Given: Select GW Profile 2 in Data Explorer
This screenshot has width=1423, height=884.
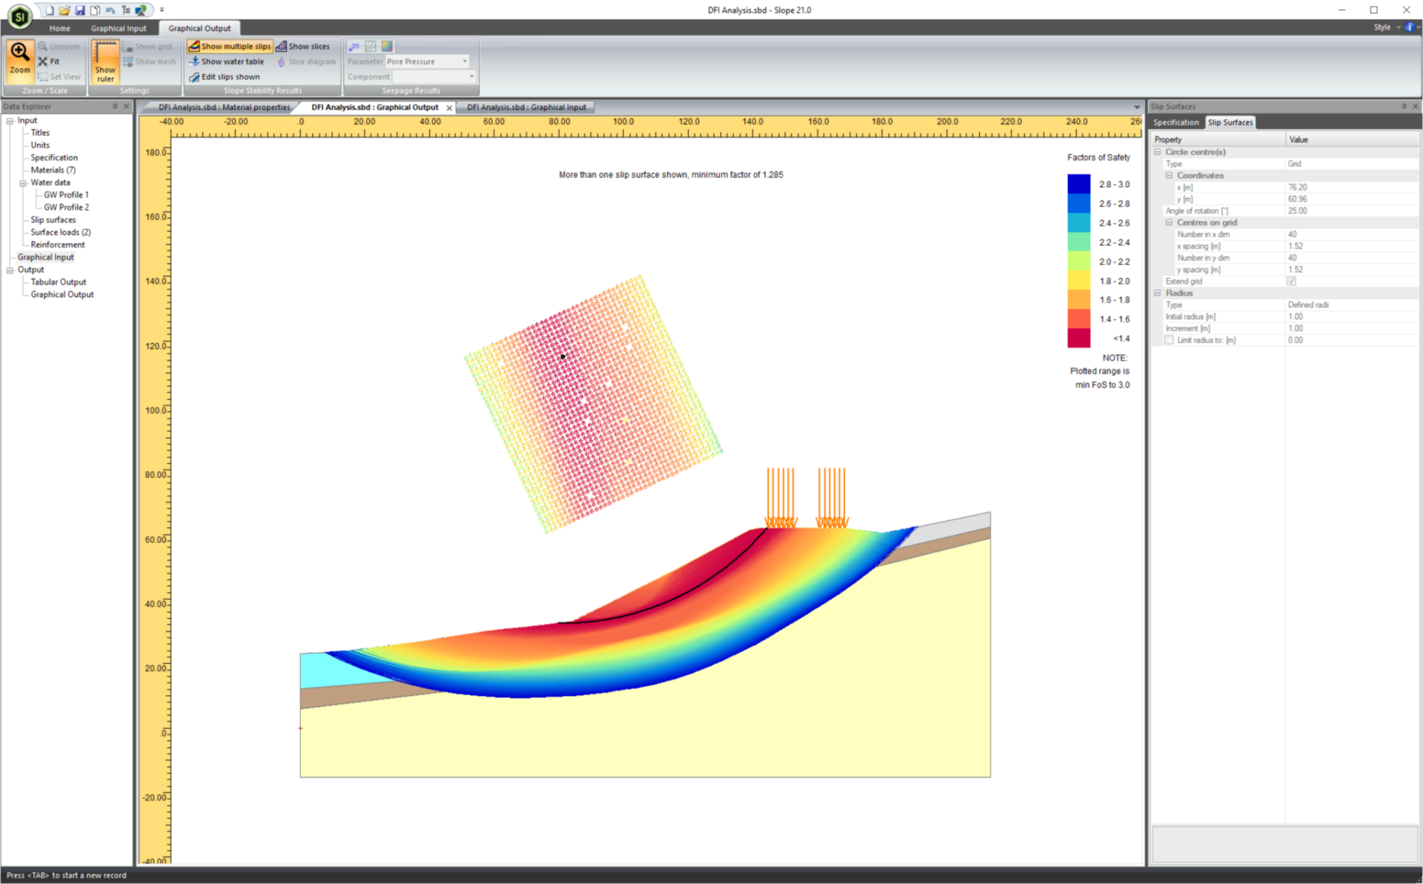Looking at the screenshot, I should tap(65, 207).
